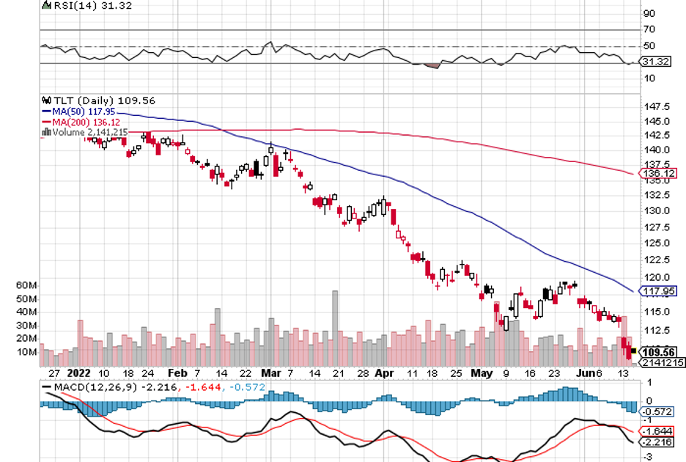This screenshot has width=686, height=462.
Task: Click the 31.32 RSI value tag on the axis
Action: click(x=655, y=62)
